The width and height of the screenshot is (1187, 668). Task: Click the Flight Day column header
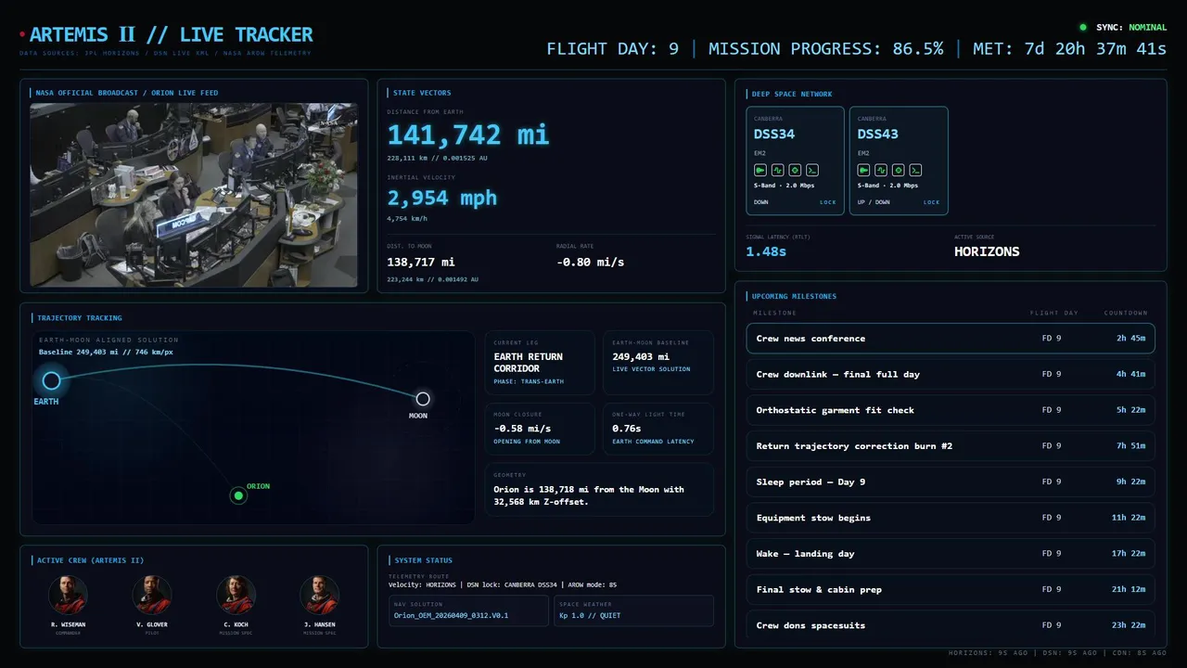coord(1053,313)
